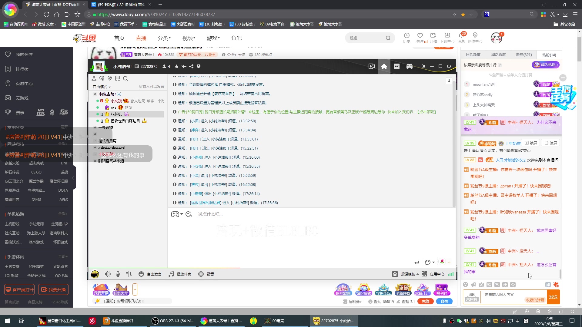Open 鱼吧 in the Douyu nav
Image resolution: width=582 pixels, height=327 pixels.
(x=236, y=38)
